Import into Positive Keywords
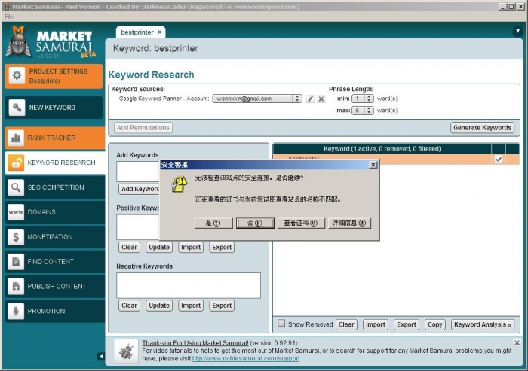This screenshot has width=528, height=371. (x=191, y=248)
